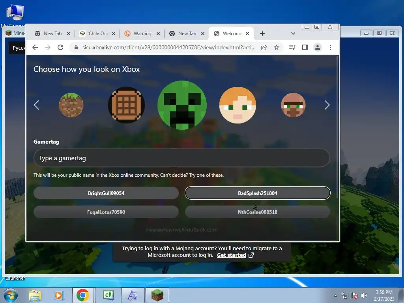Image resolution: width=404 pixels, height=303 pixels.
Task: Click the address bar padlock icon
Action: 76,47
